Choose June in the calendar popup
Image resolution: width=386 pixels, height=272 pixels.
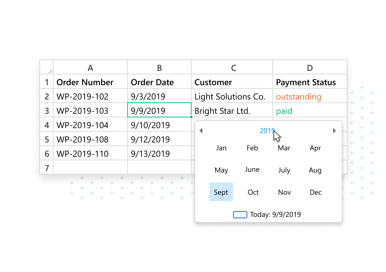[252, 170]
